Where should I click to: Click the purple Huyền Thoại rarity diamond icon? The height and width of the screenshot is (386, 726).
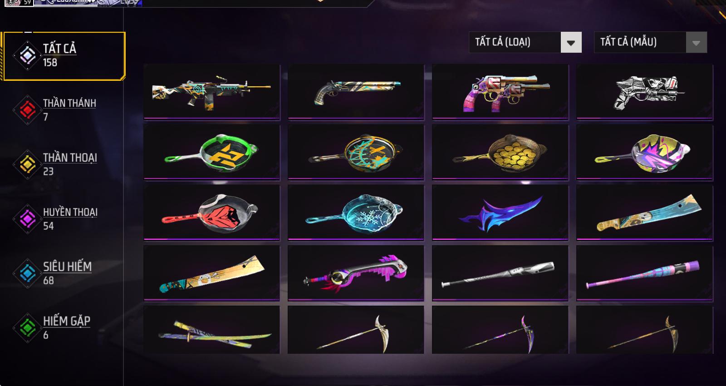coord(28,218)
